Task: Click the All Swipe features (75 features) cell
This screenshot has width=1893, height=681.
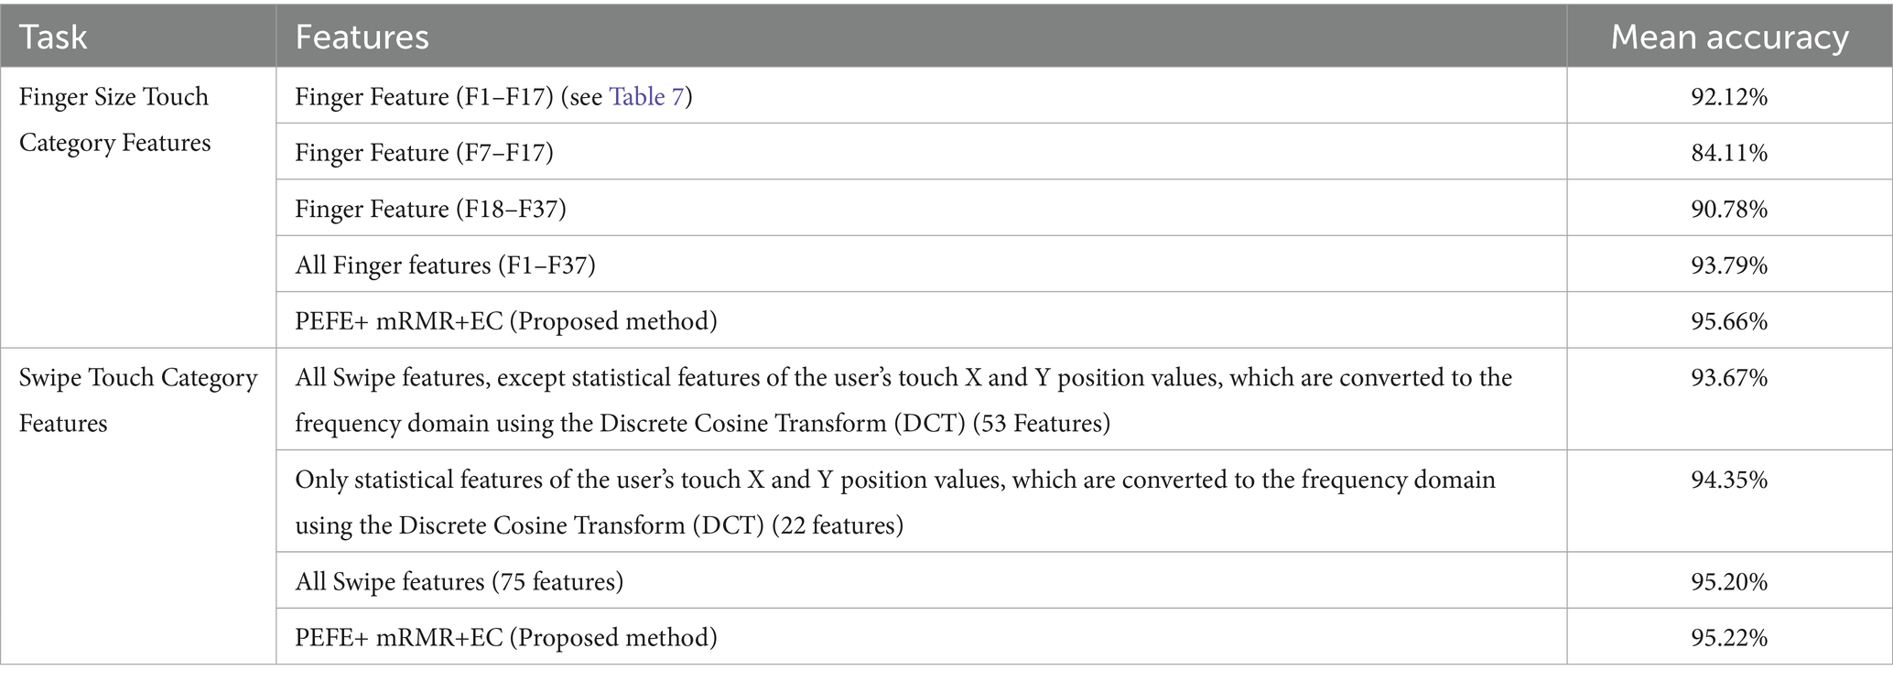Action: 459,582
